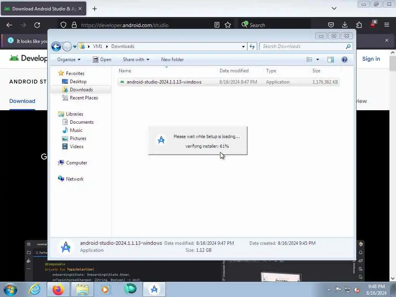Click the uBlock extension icon with badge

(x=373, y=24)
